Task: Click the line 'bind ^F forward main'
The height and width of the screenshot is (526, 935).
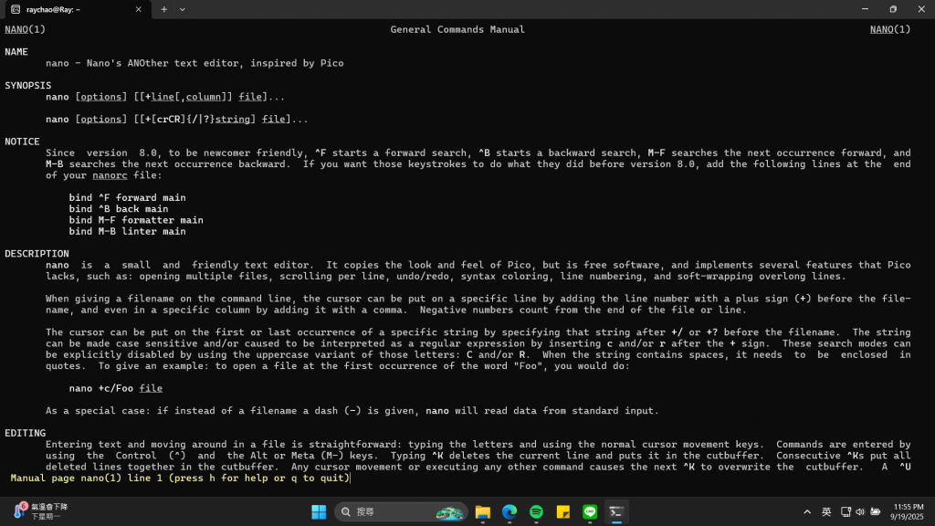Action: [x=127, y=197]
